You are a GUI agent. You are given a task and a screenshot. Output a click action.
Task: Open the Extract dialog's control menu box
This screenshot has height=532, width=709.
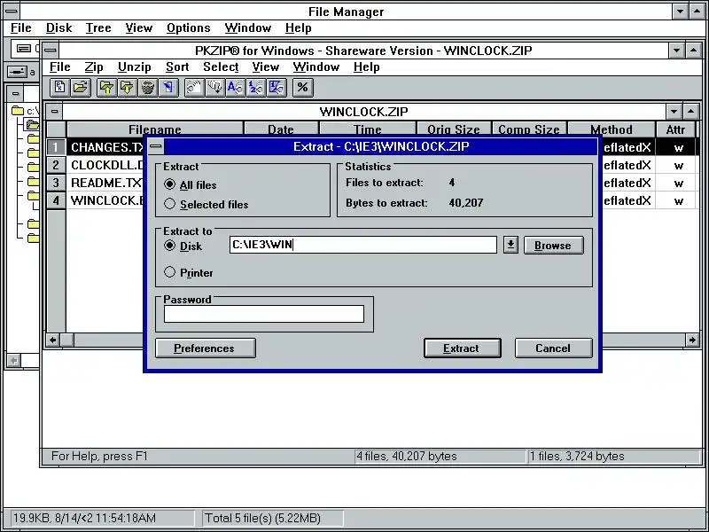pyautogui.click(x=156, y=146)
